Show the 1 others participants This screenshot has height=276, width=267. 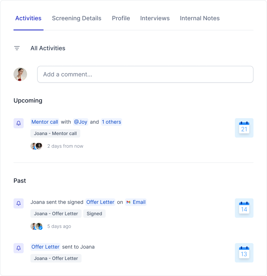(111, 122)
